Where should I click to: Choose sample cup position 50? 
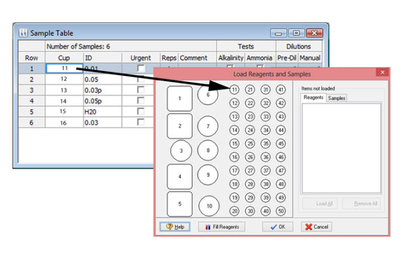click(281, 211)
